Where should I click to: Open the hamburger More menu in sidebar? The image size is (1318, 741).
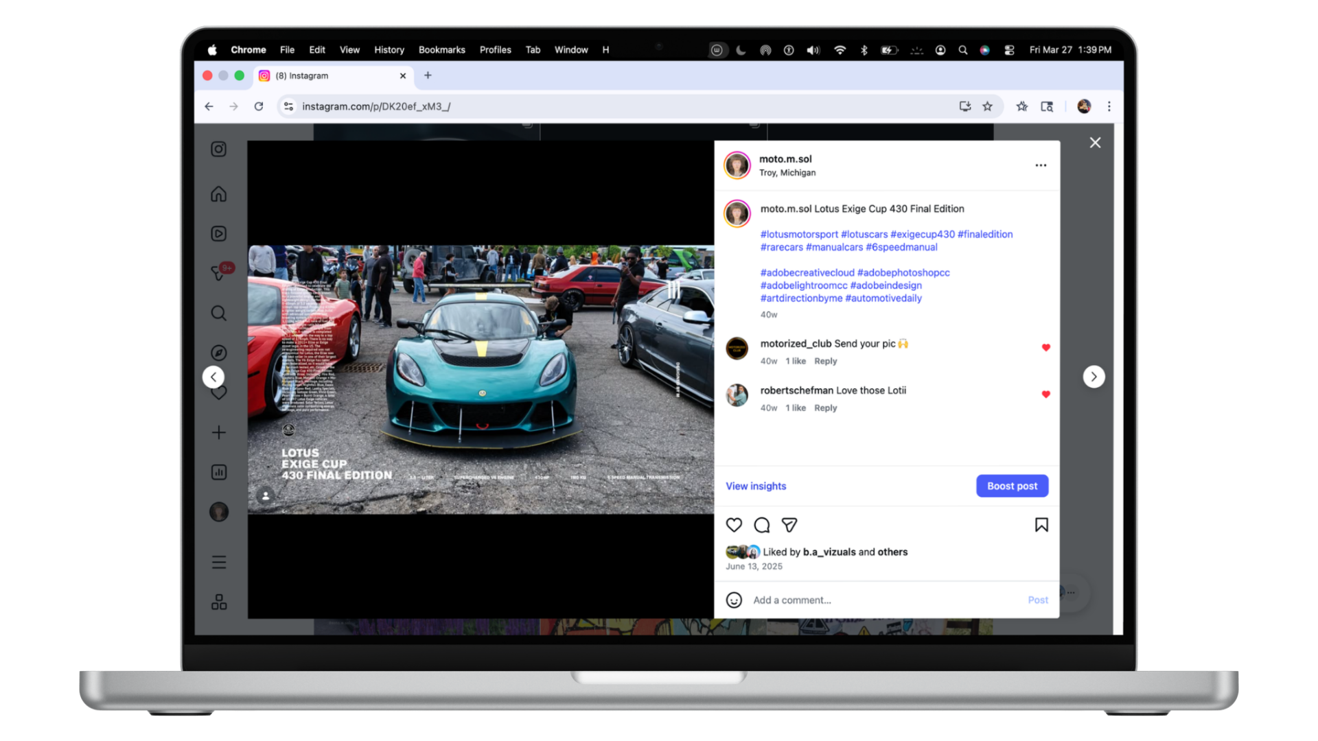pos(218,563)
